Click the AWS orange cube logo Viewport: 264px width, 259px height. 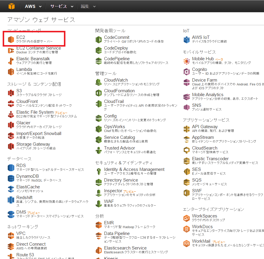click(x=12, y=7)
